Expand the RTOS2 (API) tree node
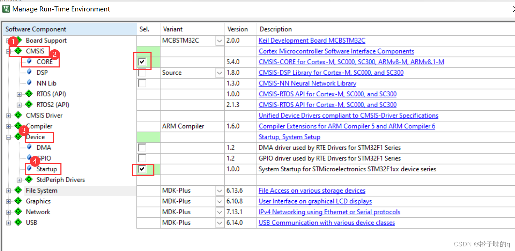This screenshot has width=515, height=251. tap(19, 105)
